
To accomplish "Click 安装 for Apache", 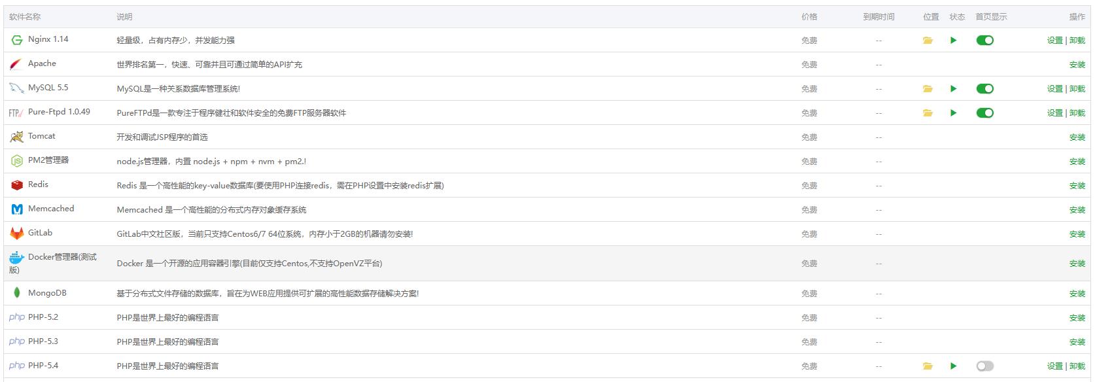I will pos(1077,65).
